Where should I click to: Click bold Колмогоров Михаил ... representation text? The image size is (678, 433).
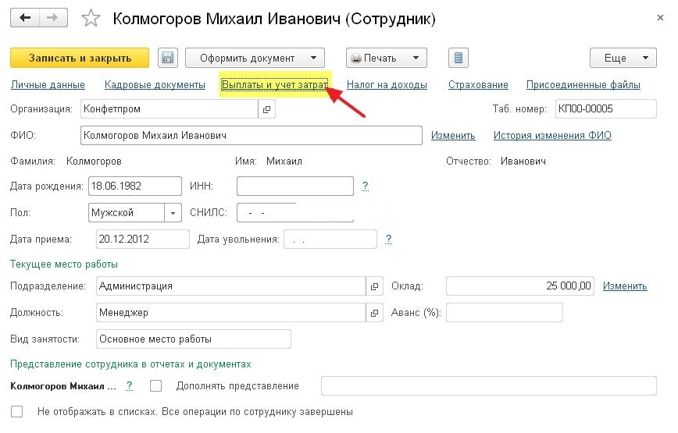[63, 386]
